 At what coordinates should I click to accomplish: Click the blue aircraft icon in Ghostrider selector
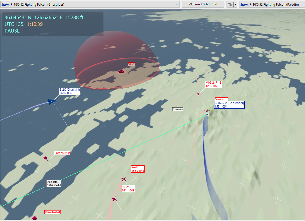point(5,4)
